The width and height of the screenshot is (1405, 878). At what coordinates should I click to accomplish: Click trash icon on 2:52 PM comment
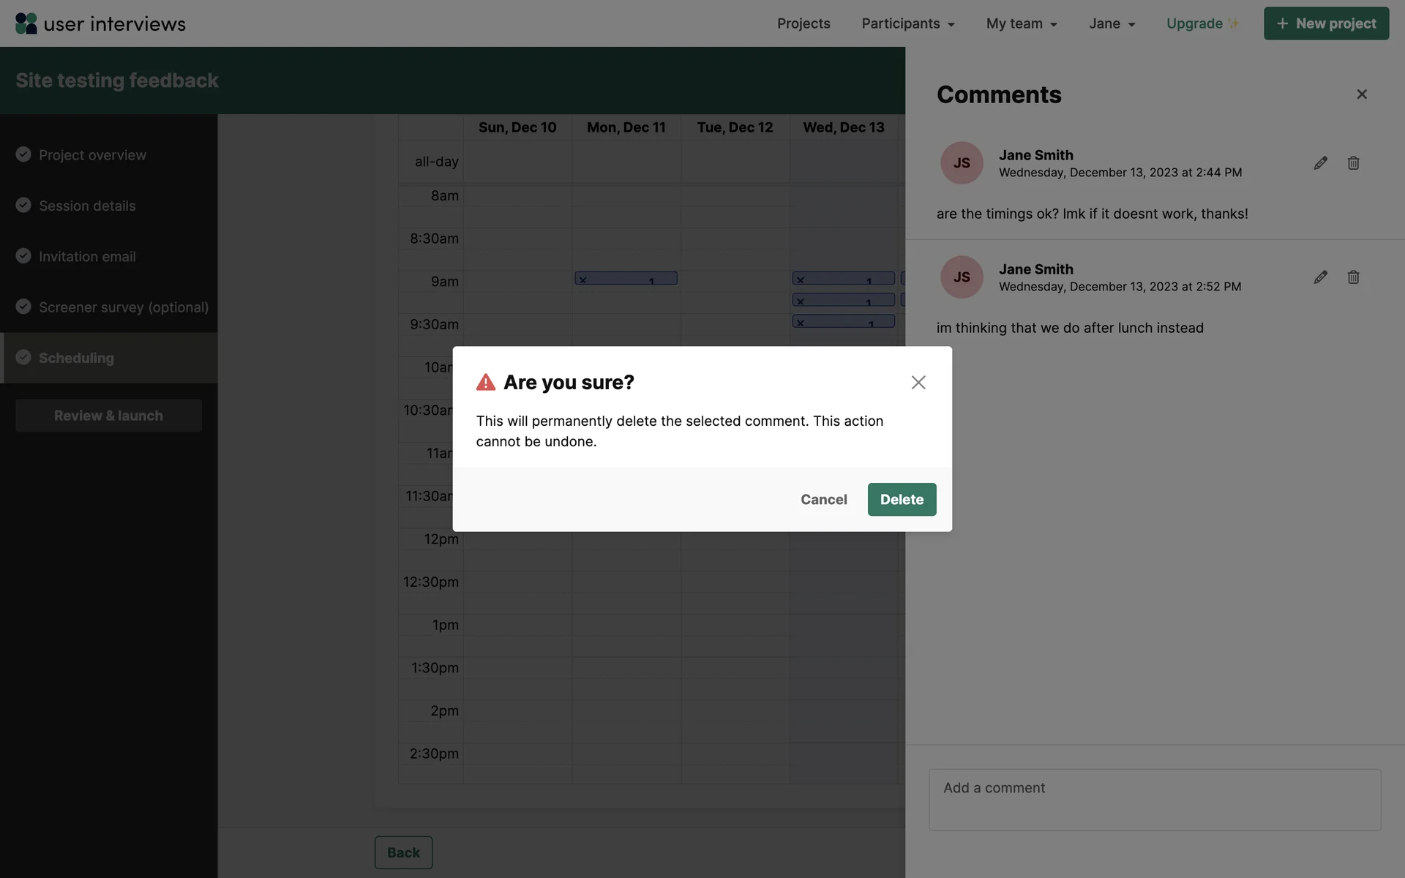click(1353, 277)
